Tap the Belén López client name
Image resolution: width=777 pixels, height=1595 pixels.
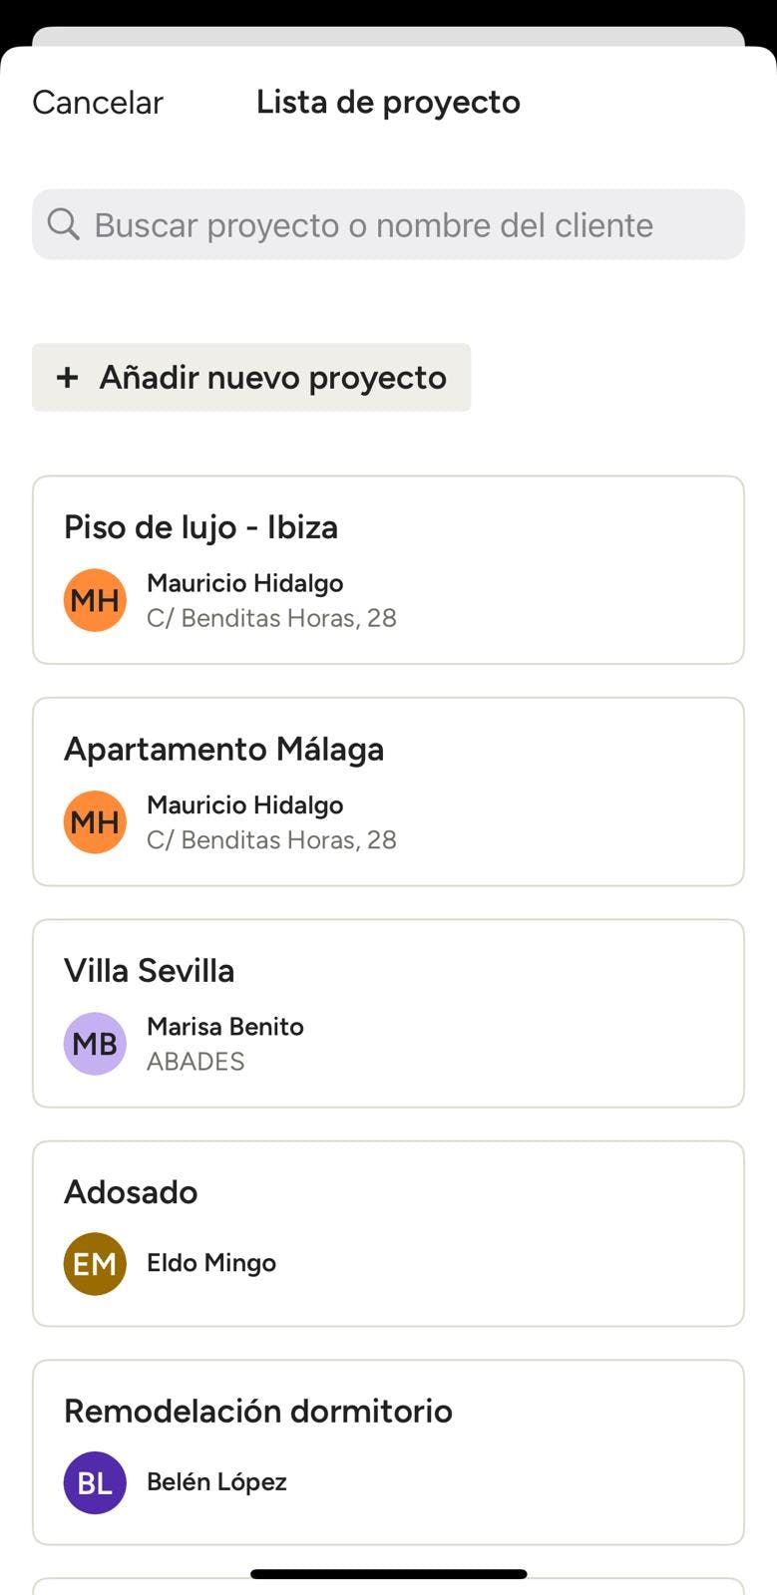216,1482
